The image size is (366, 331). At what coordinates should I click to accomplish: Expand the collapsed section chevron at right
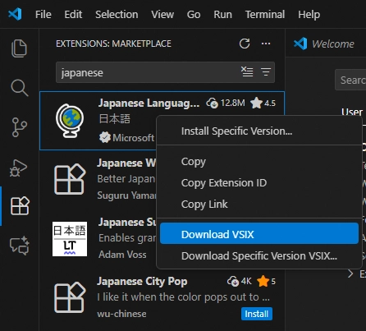coord(350,274)
